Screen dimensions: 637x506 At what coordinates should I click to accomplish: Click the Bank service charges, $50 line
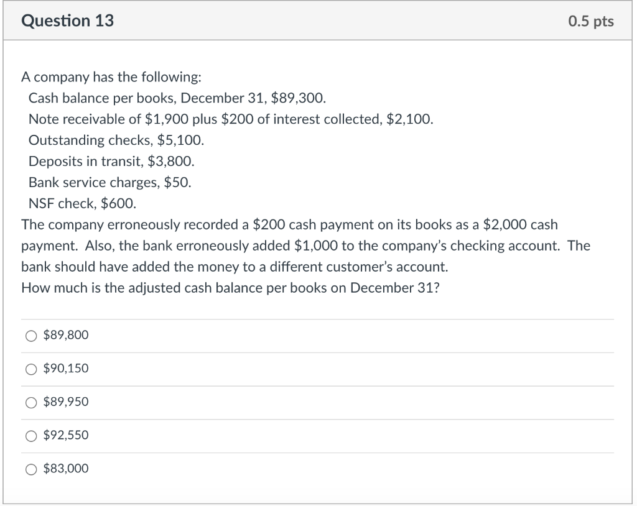[109, 182]
